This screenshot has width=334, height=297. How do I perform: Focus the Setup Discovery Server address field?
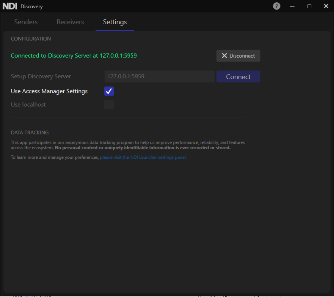[x=159, y=77]
